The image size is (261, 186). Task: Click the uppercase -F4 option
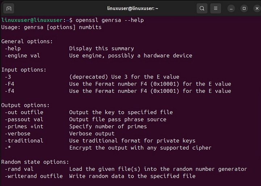click(9, 84)
